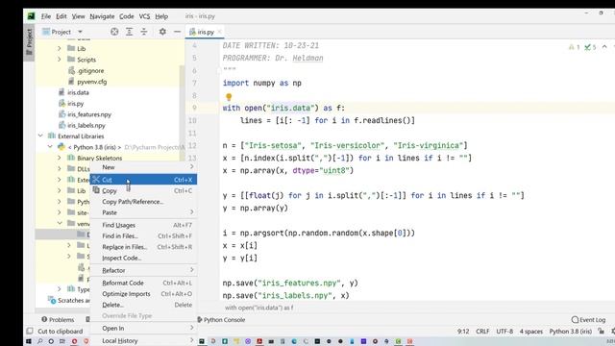Collapse the Python 3.8 (iris) node
Viewport: 615px width, 346px height.
(50, 147)
